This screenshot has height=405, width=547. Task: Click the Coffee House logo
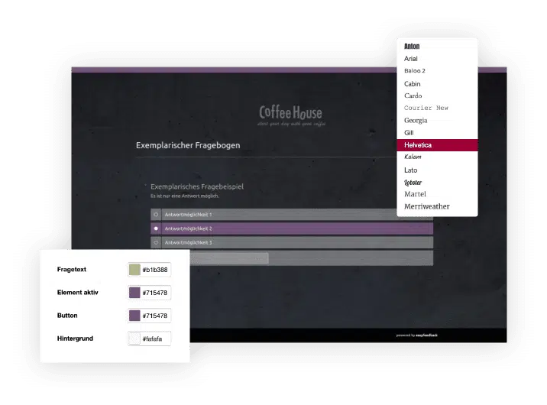pos(290,115)
